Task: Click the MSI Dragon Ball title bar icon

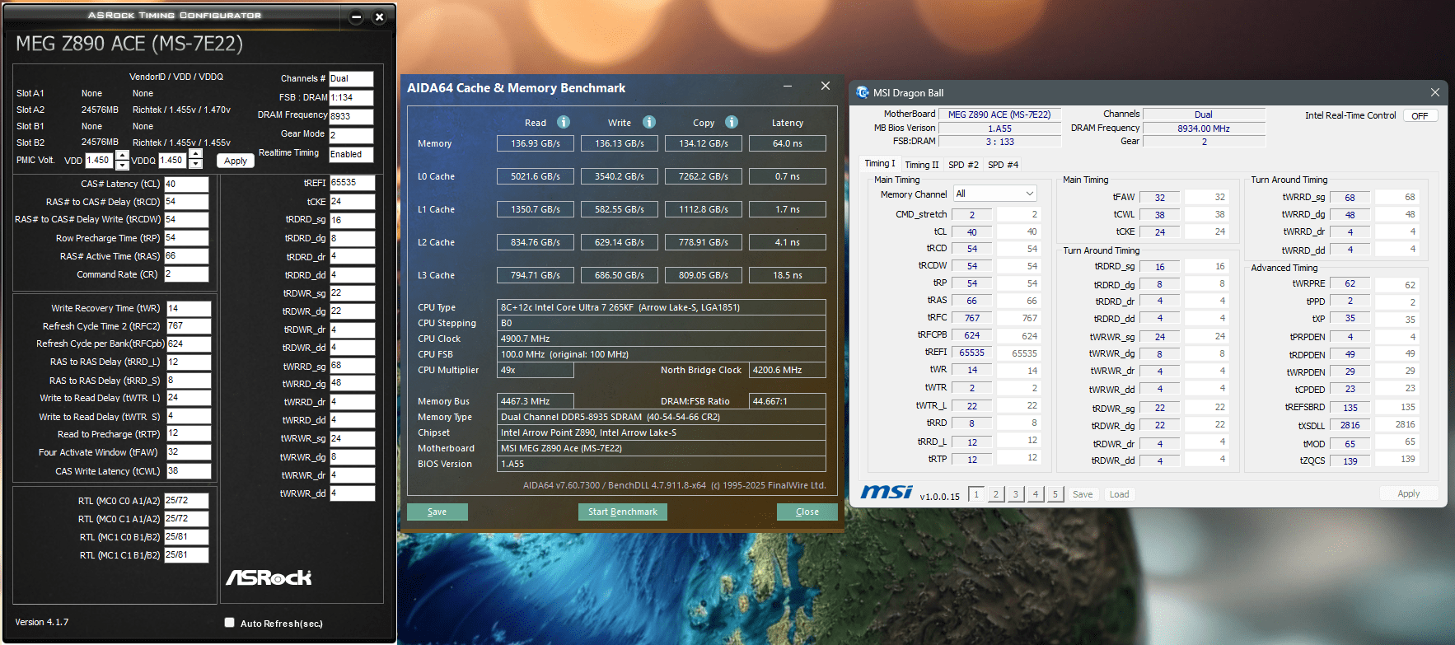Action: 863,92
